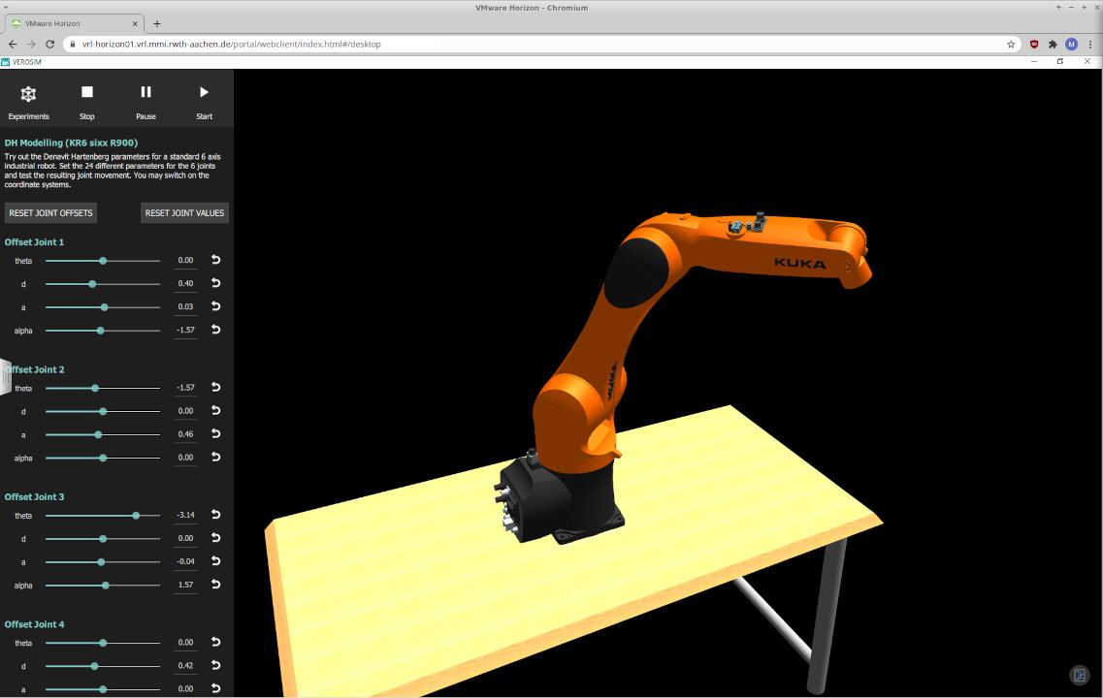Viewport: 1103px width, 698px height.
Task: Reset Joint 2 theta value
Action: click(216, 388)
